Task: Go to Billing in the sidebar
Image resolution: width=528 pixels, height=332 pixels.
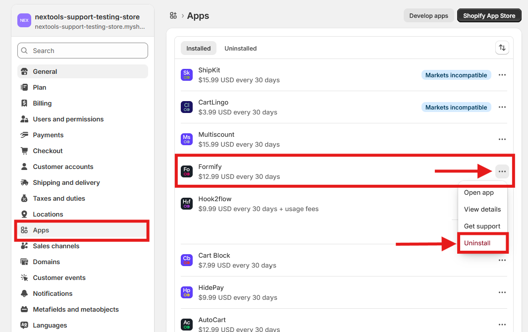Action: click(42, 103)
